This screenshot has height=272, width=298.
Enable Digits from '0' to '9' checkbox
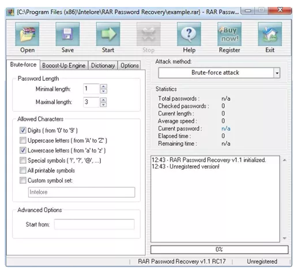[23, 131]
